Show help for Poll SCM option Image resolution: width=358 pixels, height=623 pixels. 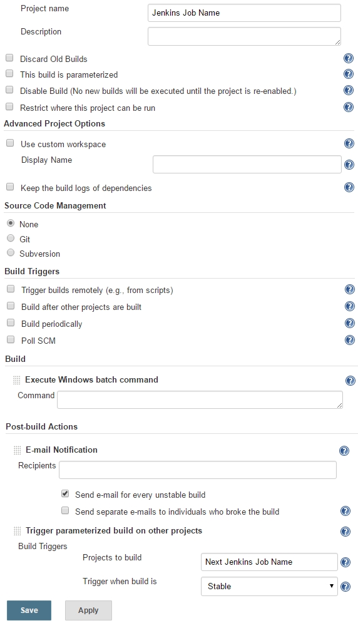coord(350,340)
